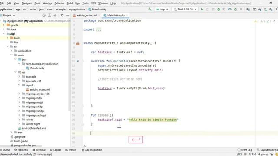Select build.gradle in project tree
278x156 pixels.
click(19, 141)
